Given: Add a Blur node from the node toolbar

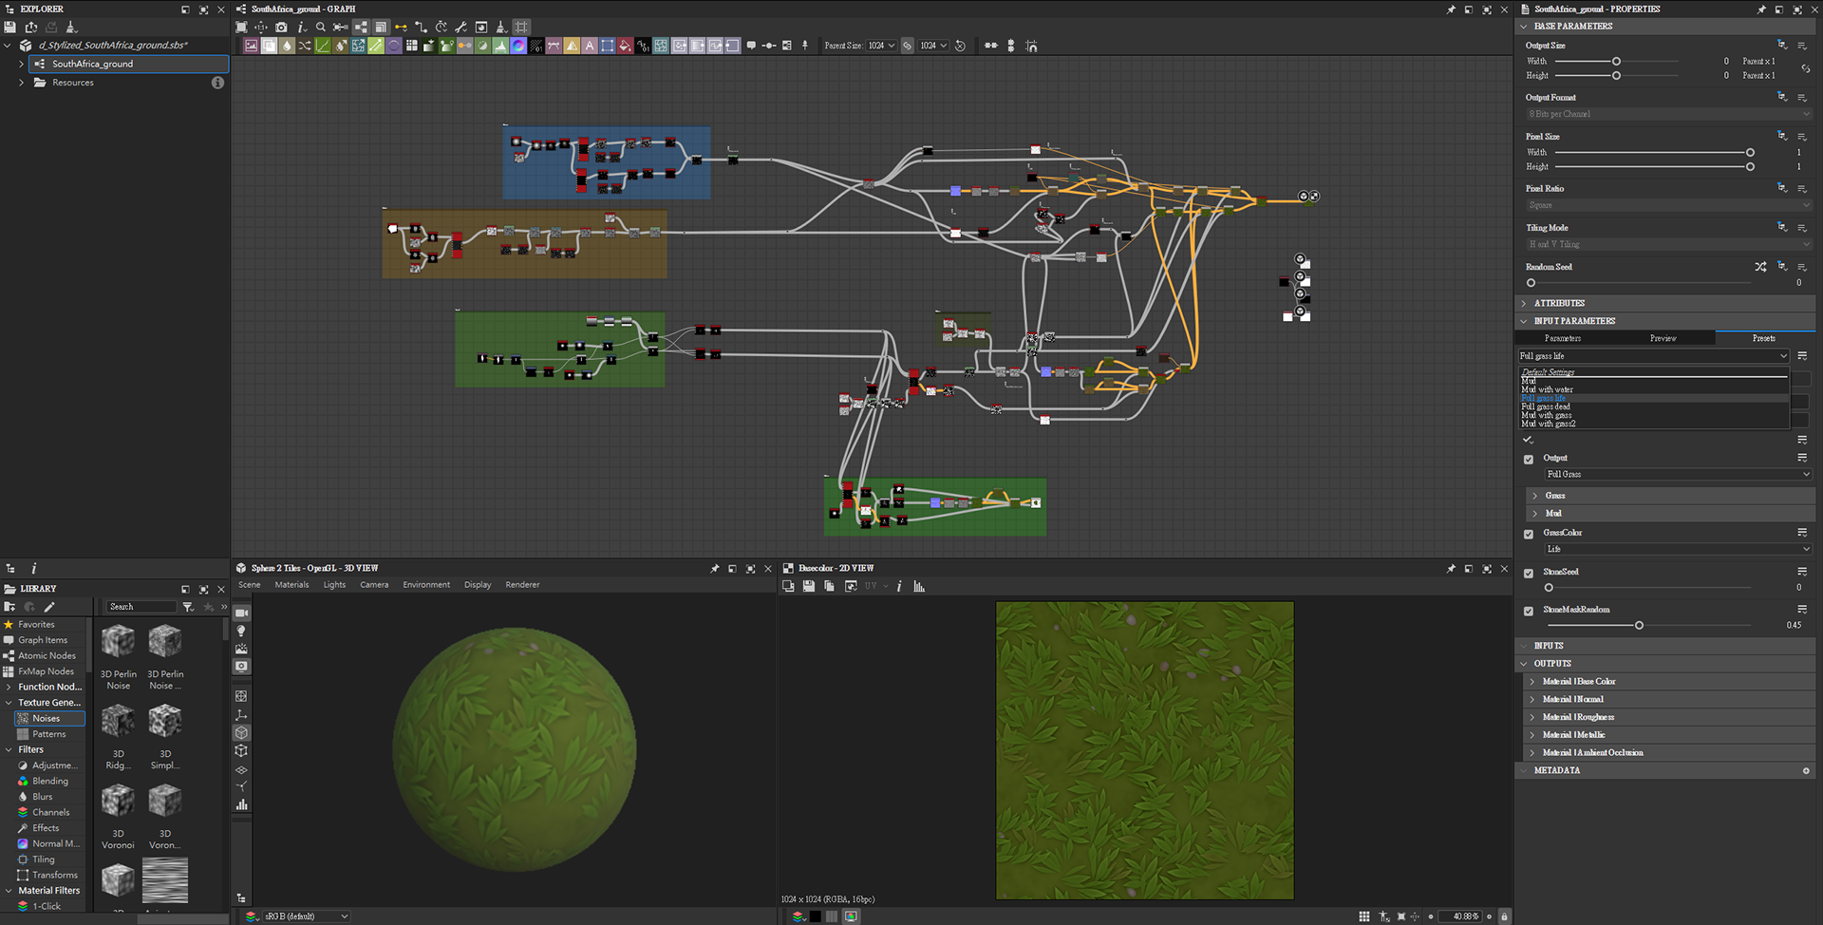Looking at the screenshot, I should [x=287, y=46].
